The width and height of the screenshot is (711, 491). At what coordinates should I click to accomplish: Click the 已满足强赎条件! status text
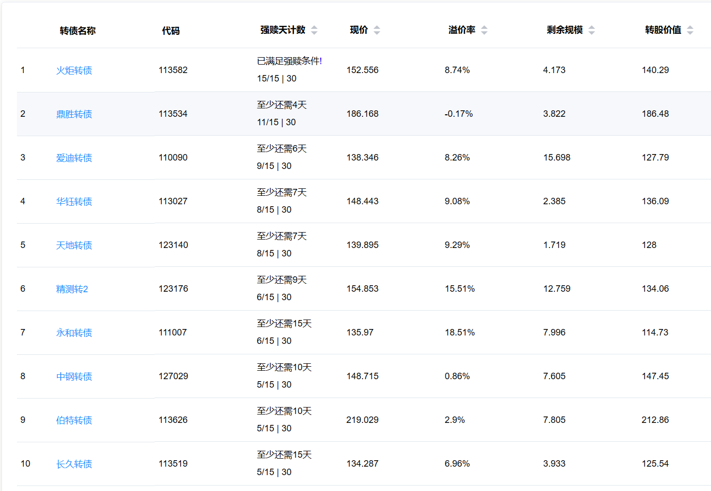pyautogui.click(x=289, y=61)
